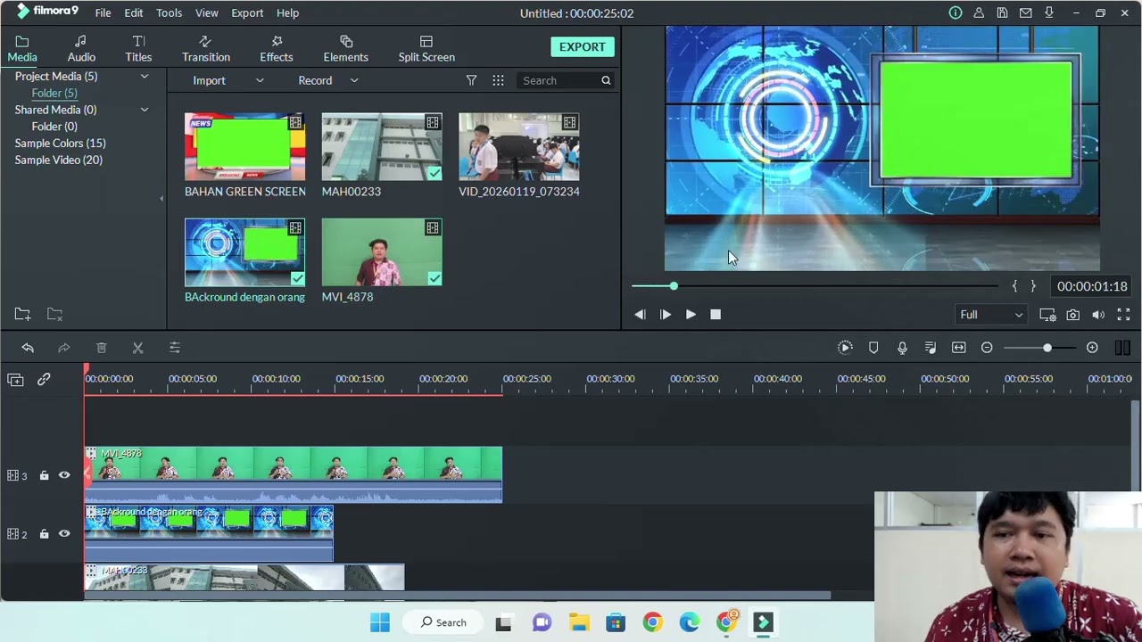Click the preview progress slider handle
Image resolution: width=1142 pixels, height=642 pixels.
point(674,286)
